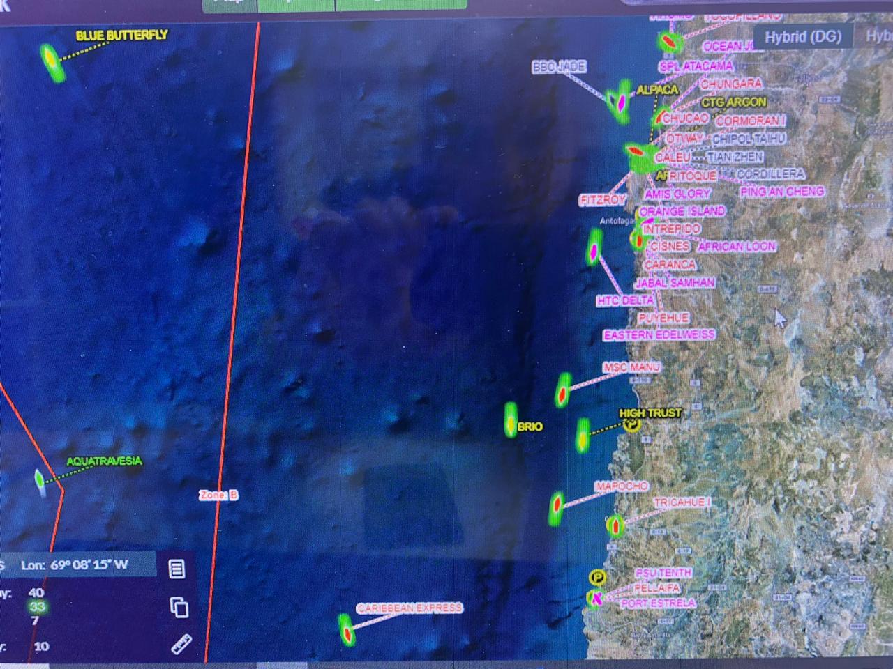The height and width of the screenshot is (669, 893).
Task: Click the FITZROY vessel name label
Action: pyautogui.click(x=603, y=199)
